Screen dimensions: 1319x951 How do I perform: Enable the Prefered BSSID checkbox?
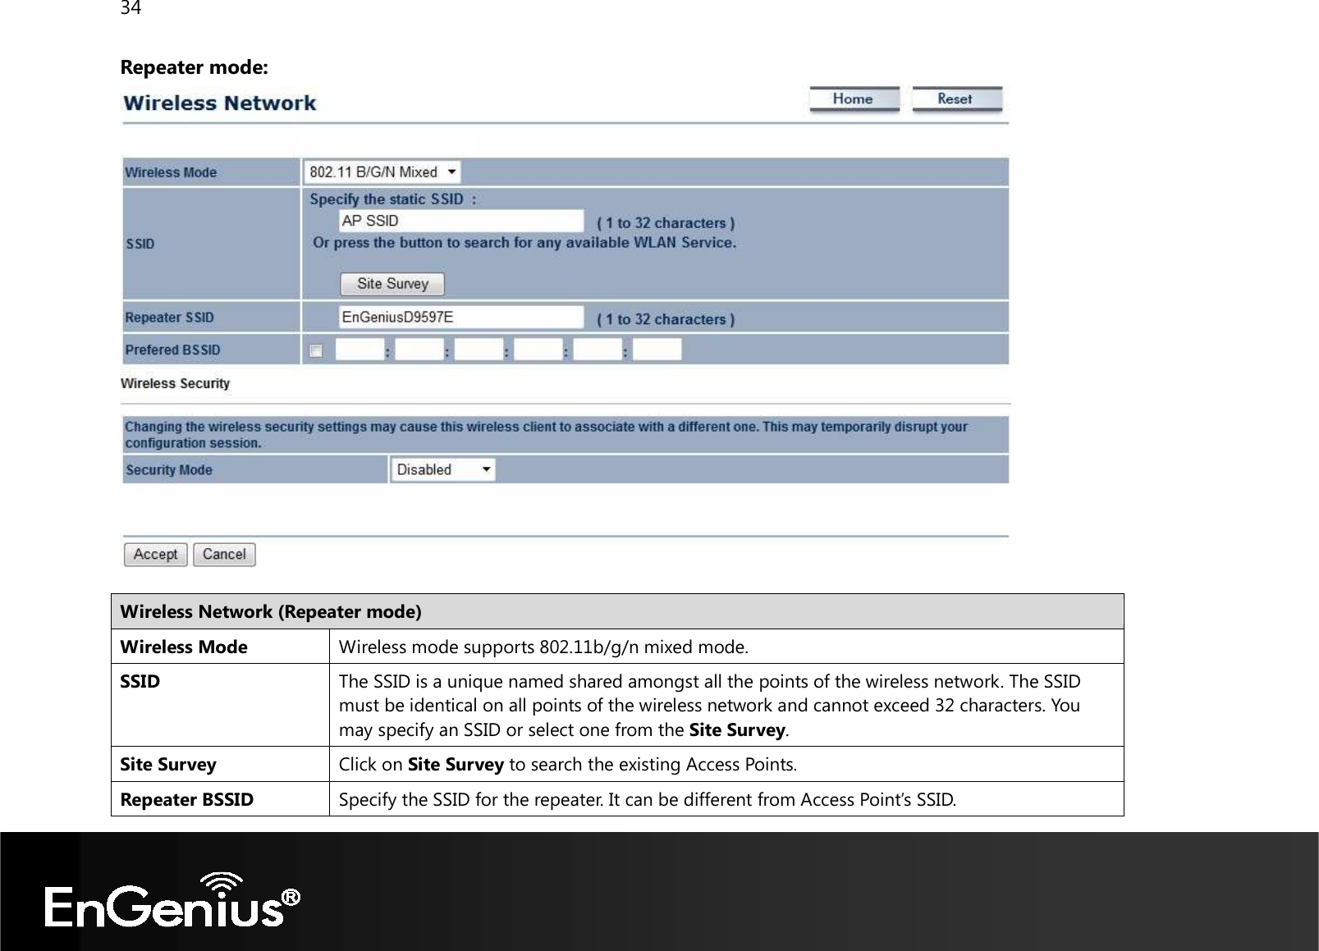[x=316, y=351]
